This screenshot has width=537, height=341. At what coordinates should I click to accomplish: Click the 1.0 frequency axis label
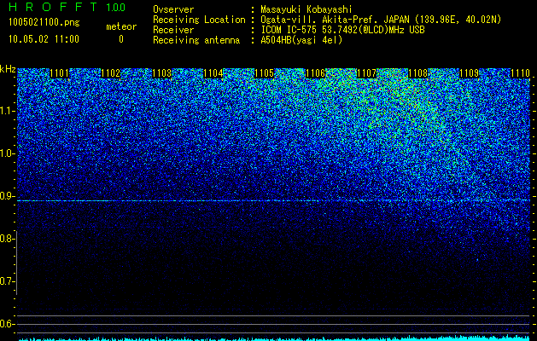(6, 154)
